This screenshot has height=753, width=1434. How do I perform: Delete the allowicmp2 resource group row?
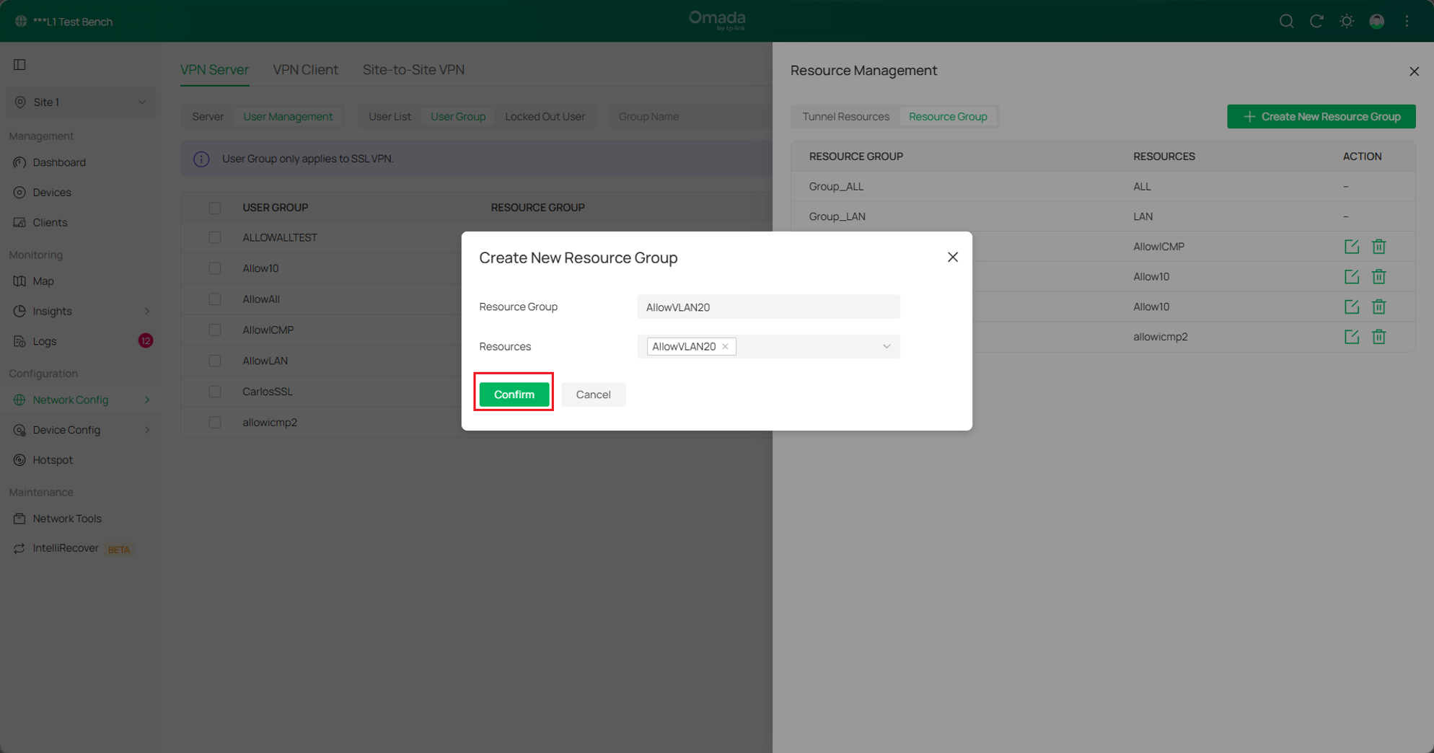pyautogui.click(x=1378, y=337)
